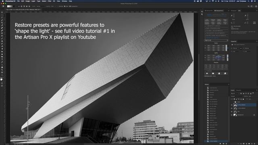This screenshot has width=258, height=145.
Task: Open Photoshop search icon in options bar
Action: [249, 6]
